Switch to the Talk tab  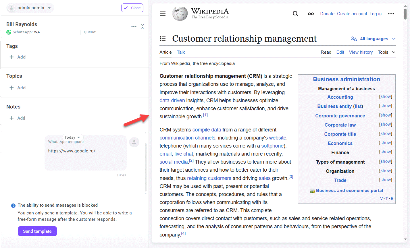click(x=181, y=52)
